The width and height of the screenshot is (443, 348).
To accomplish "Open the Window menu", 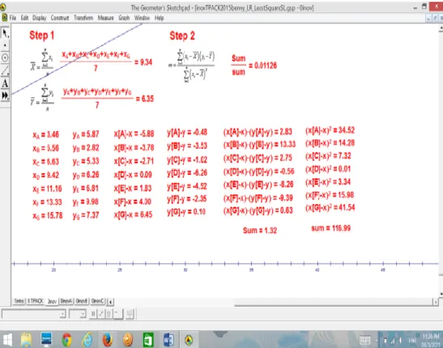I will click(x=142, y=18).
